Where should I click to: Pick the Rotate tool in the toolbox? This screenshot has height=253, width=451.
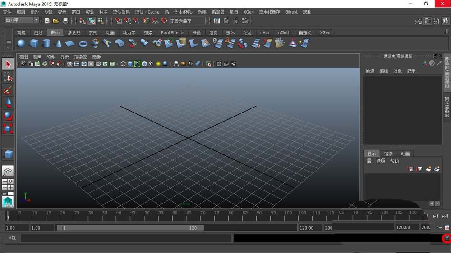pos(8,116)
